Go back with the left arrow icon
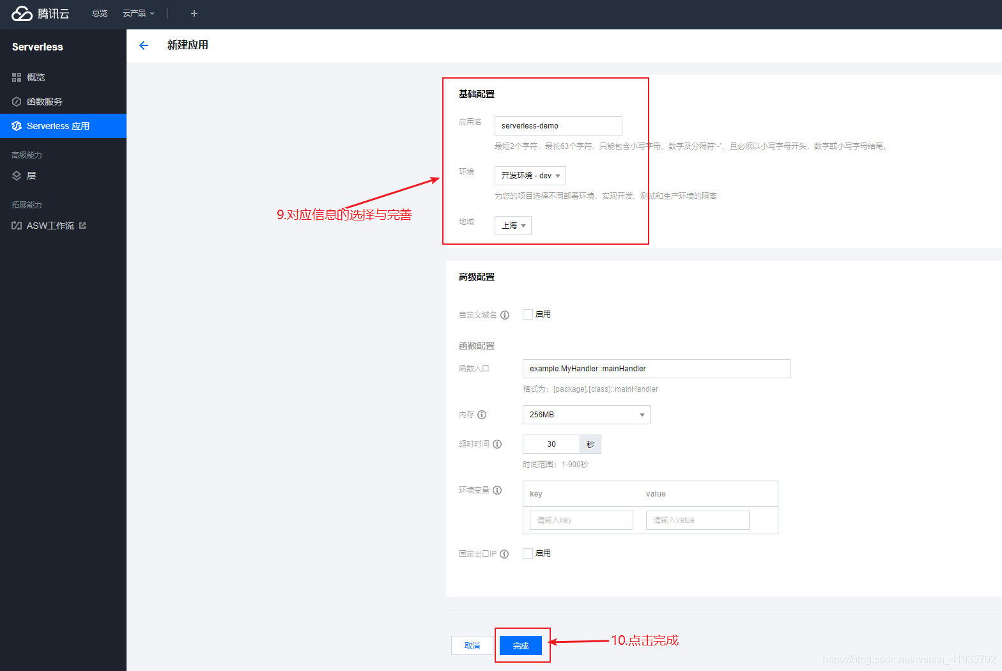Viewport: 1002px width, 671px height. (x=144, y=45)
